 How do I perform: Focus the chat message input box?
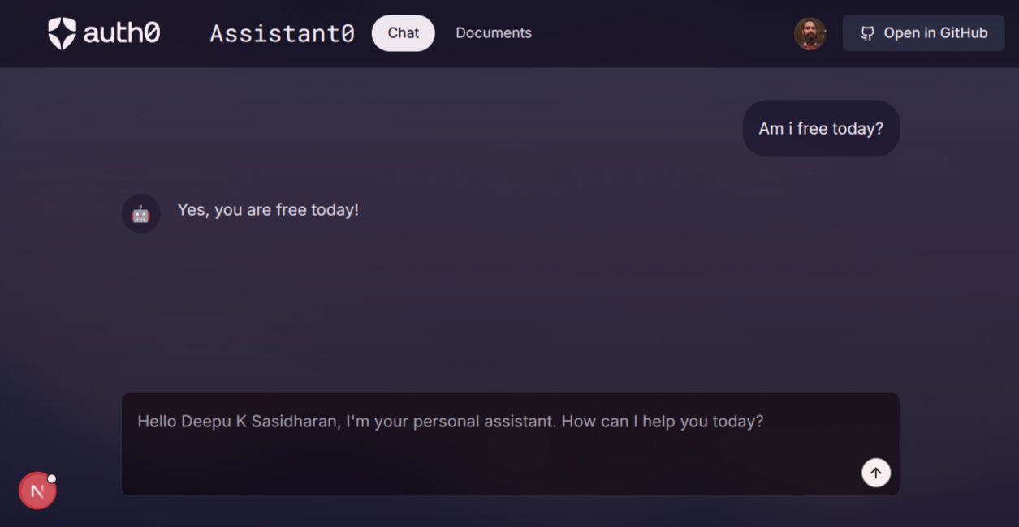(511, 444)
